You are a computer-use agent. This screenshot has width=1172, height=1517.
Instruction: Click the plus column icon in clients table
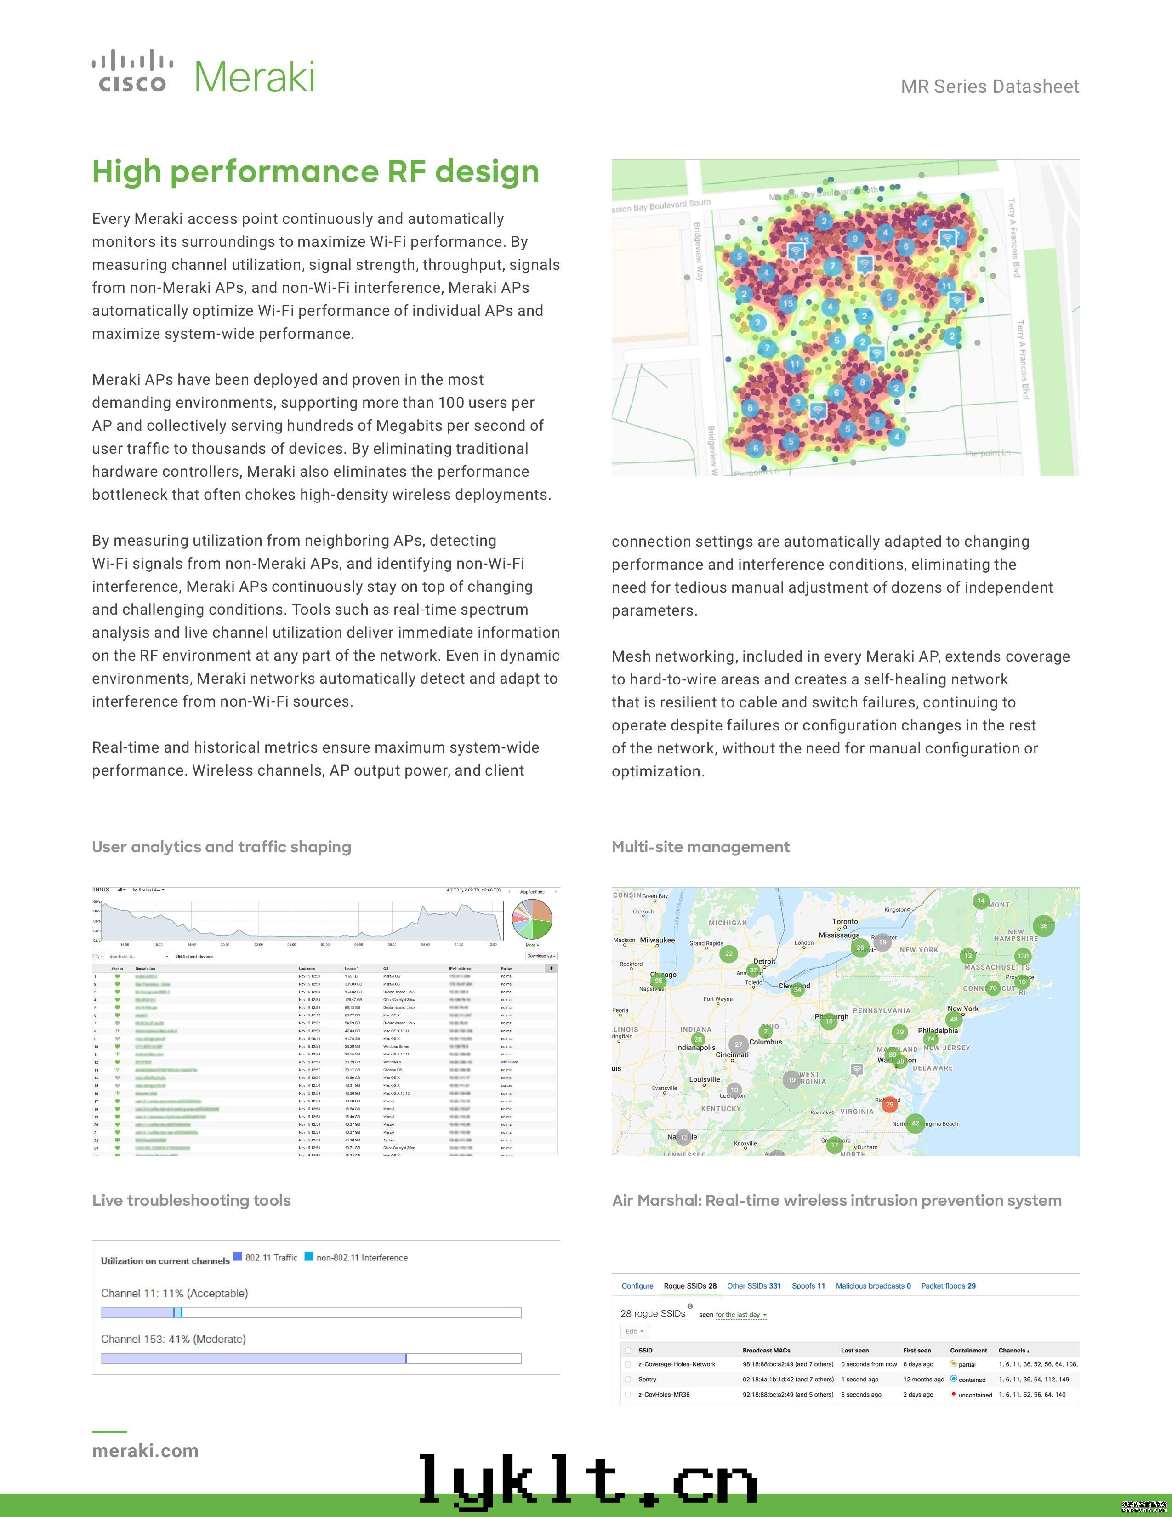point(551,968)
